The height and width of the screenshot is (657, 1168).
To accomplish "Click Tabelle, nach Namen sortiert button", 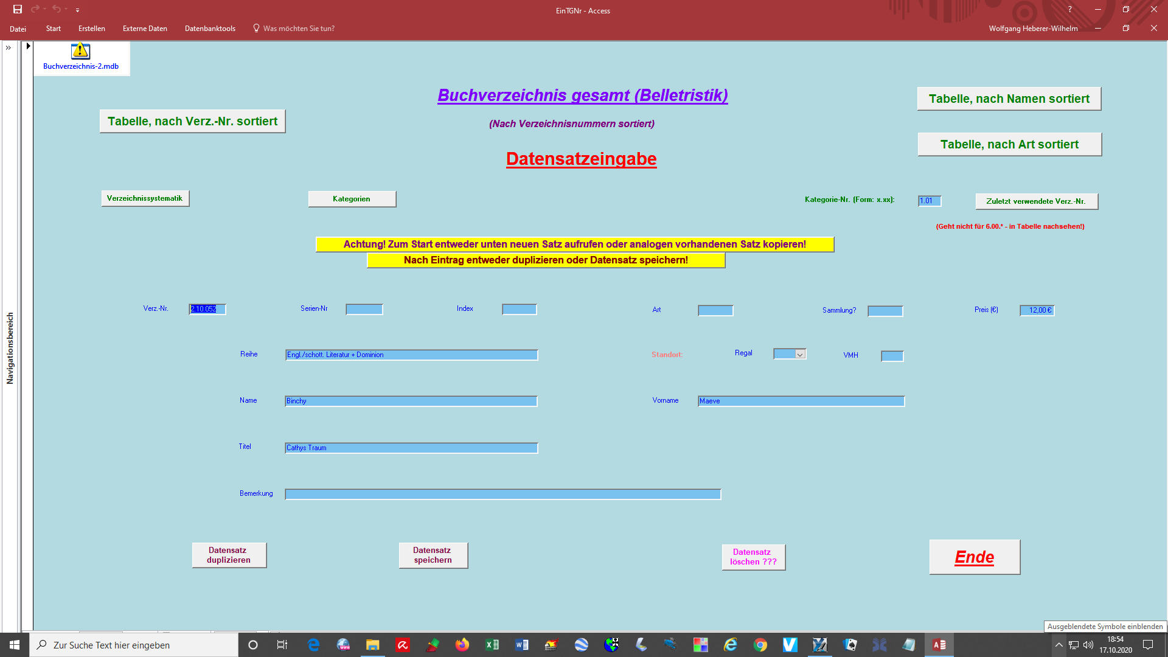I will tap(1009, 99).
